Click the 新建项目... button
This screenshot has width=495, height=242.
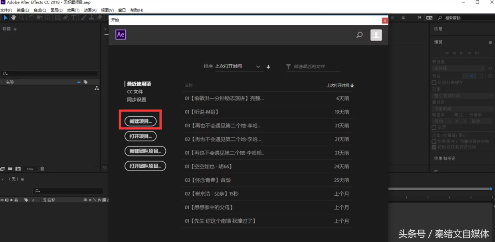[141, 121]
